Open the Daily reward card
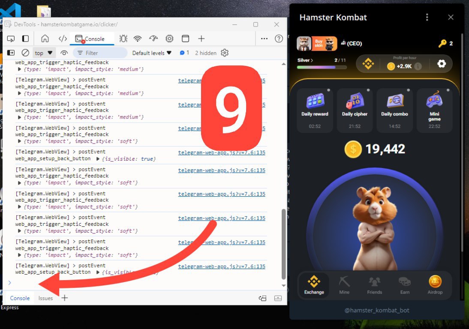The image size is (469, 329). click(315, 110)
